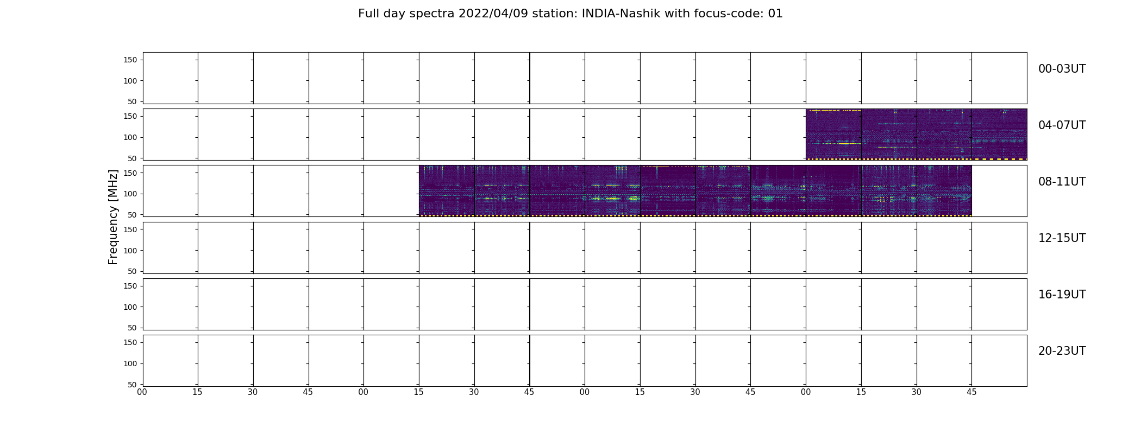The image size is (1141, 434).
Task: Click the 100 tick label of the 12-15UT row
Action: [x=130, y=251]
